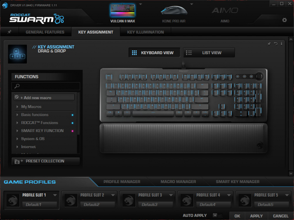The width and height of the screenshot is (294, 220).
Task: Open the Smart Key Manager tab
Action: point(238,182)
